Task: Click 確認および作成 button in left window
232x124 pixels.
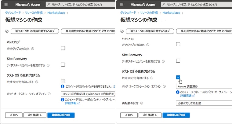Action: [x=61, y=115]
